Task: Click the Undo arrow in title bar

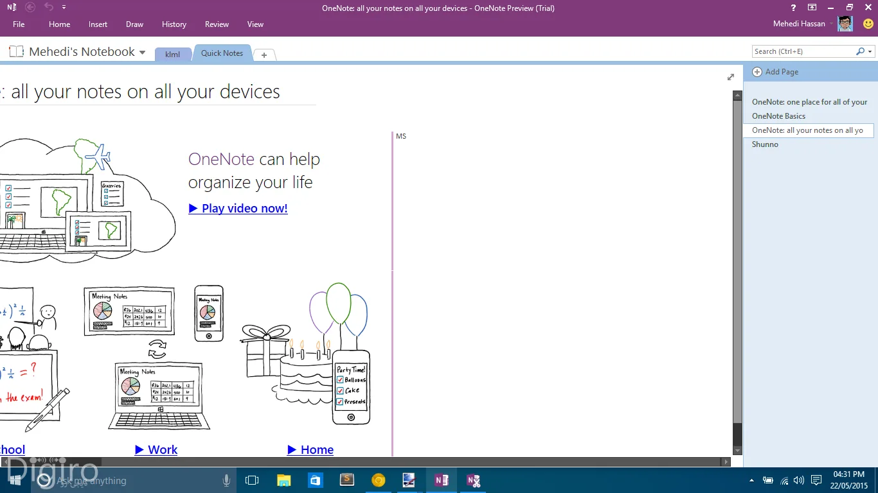Action: 49,8
